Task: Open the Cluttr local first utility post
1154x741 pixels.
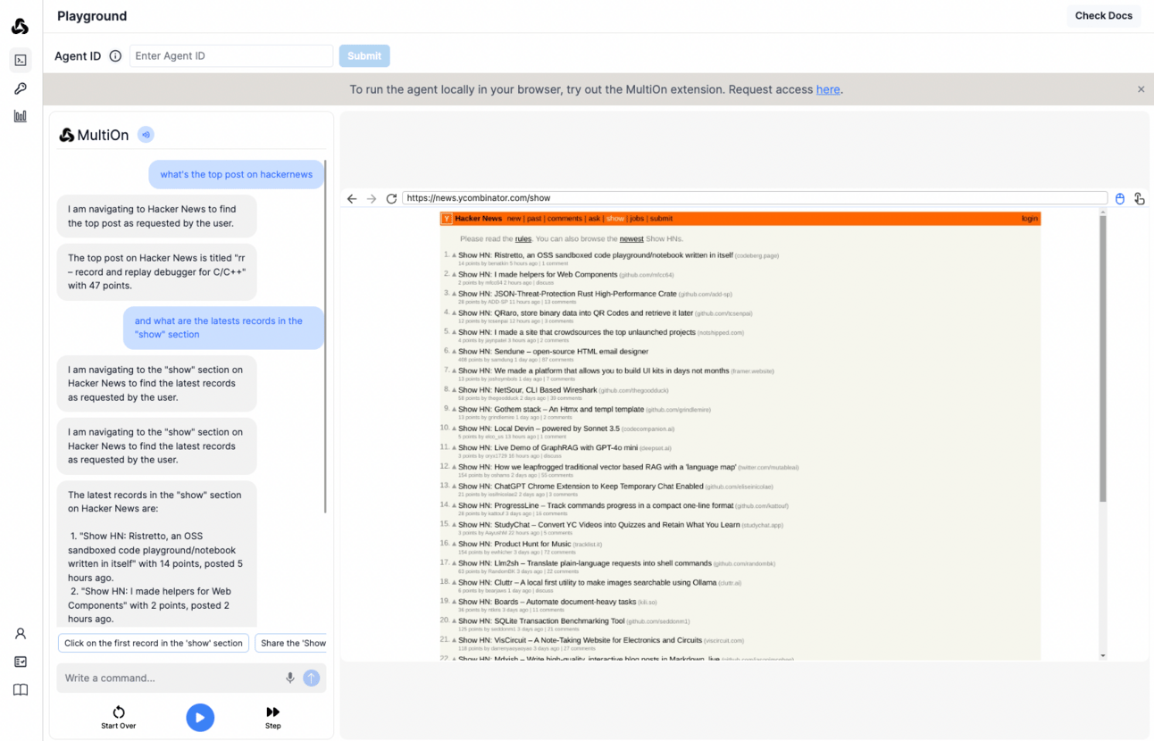Action: coord(588,583)
